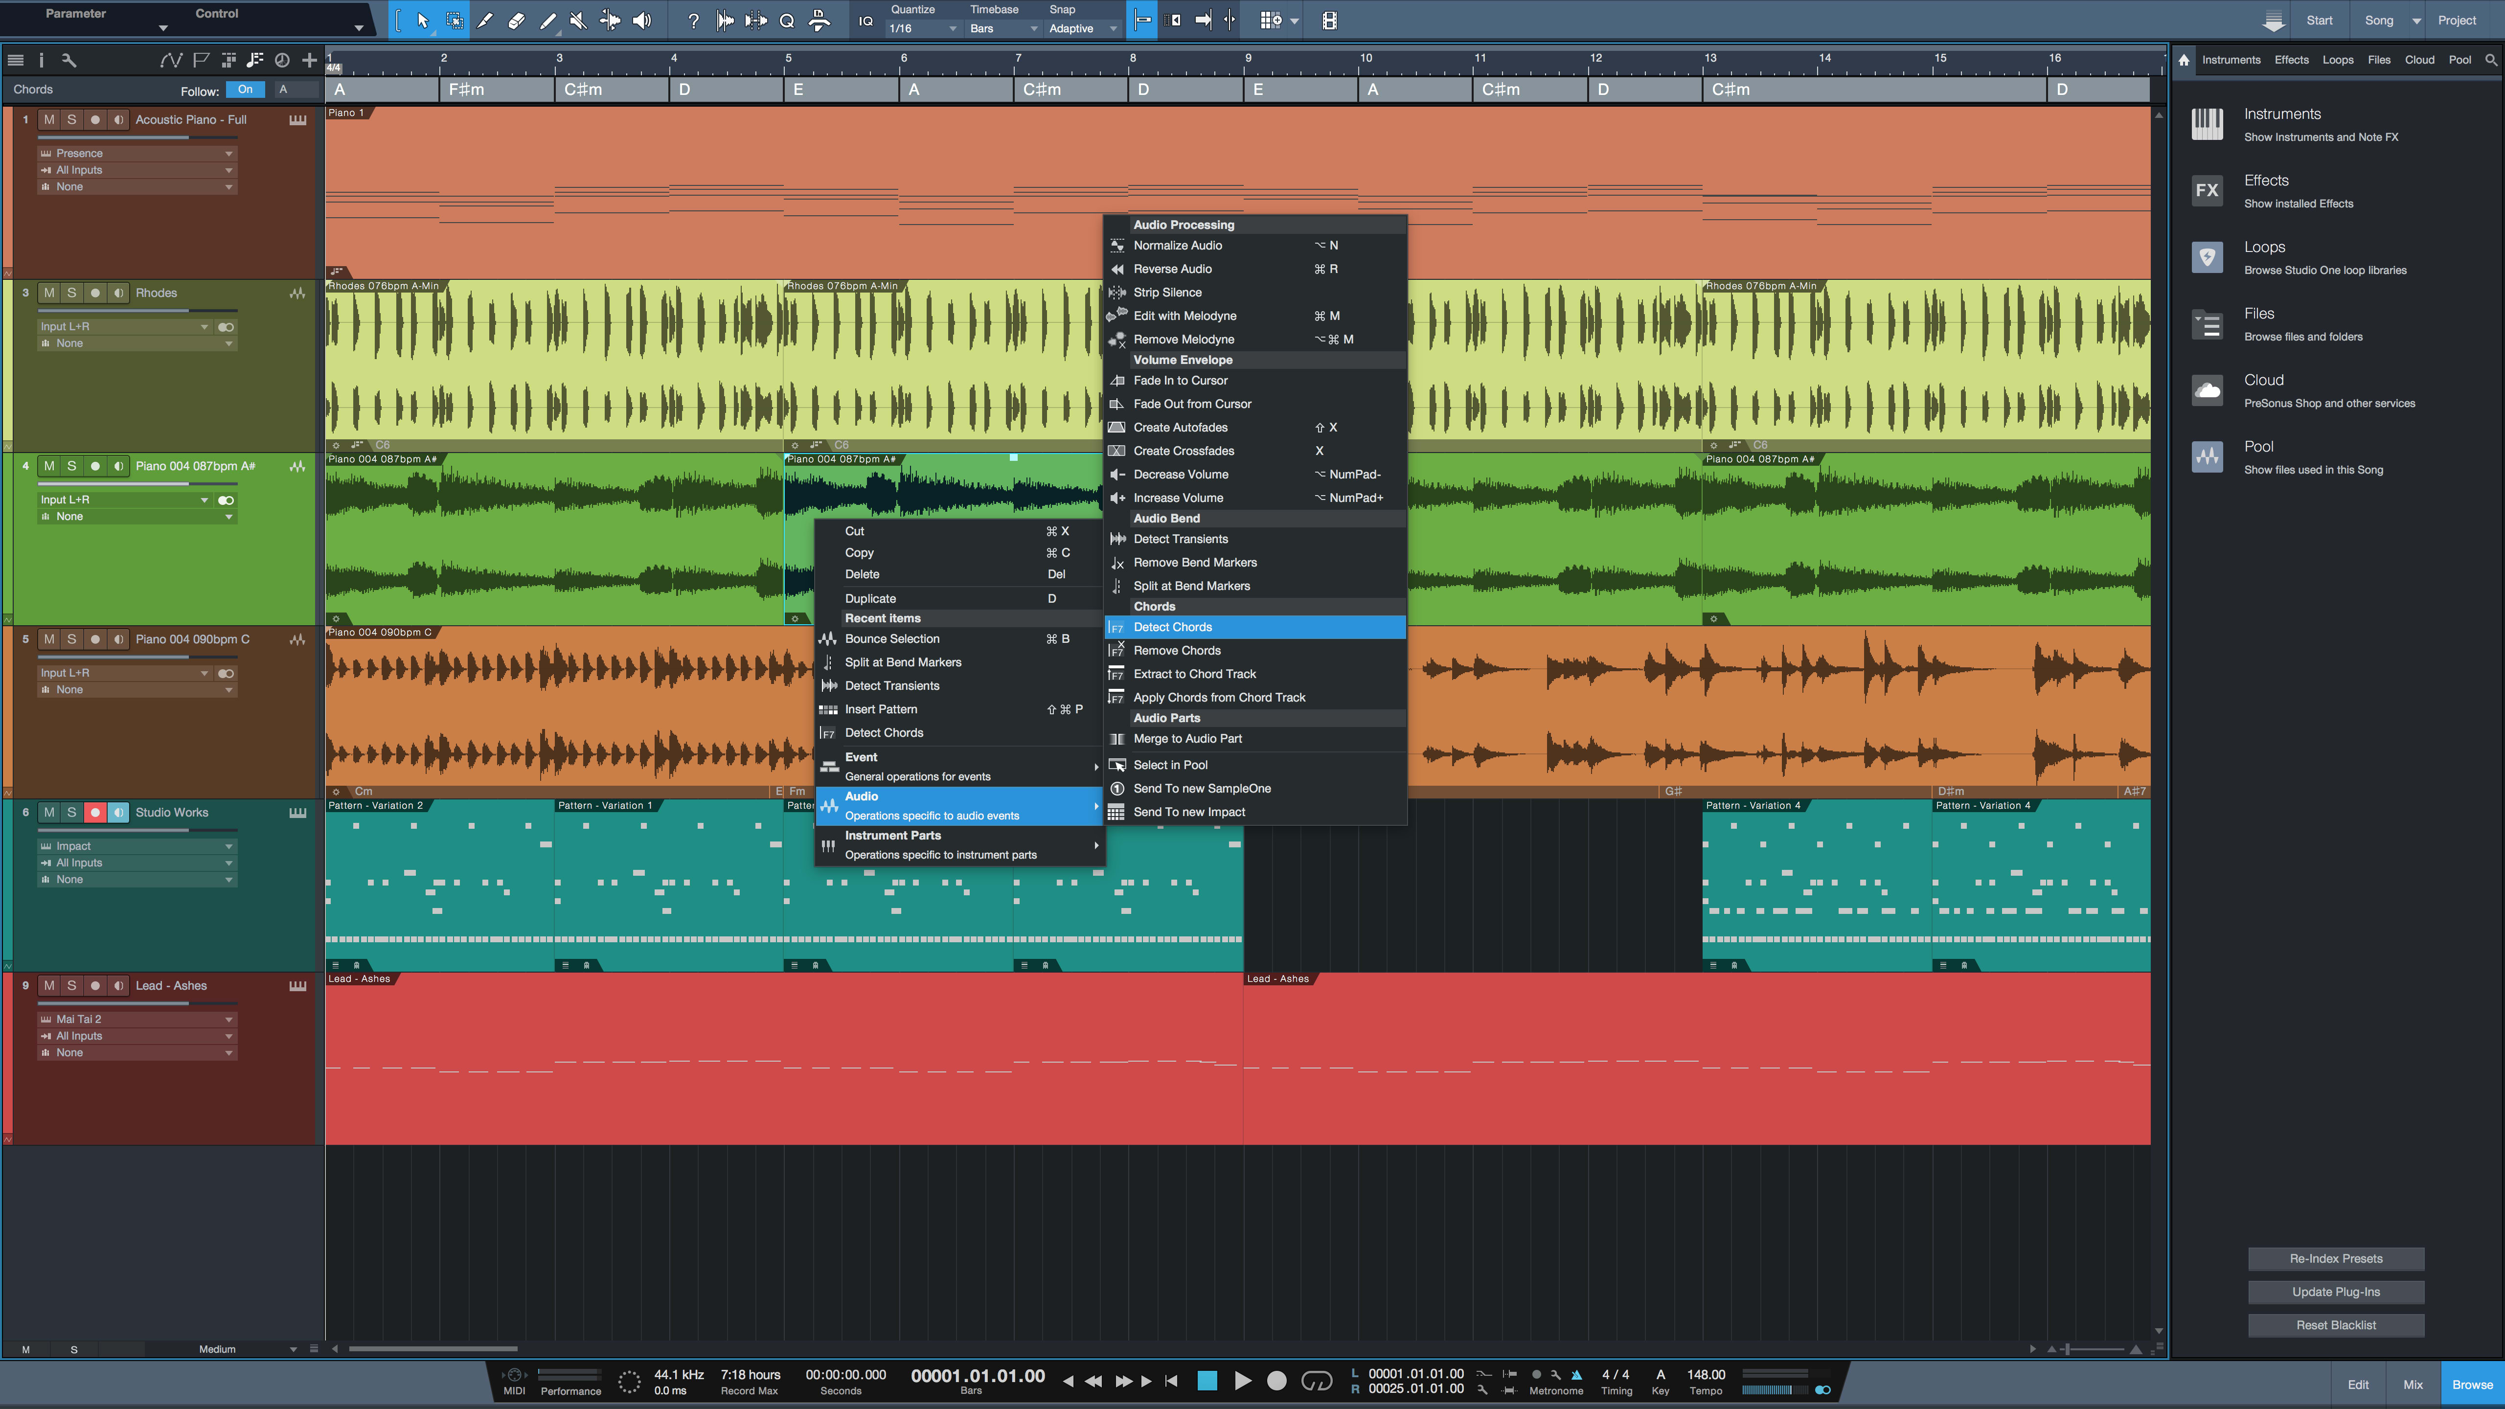2505x1409 pixels.
Task: Open the Snap Adaptive dropdown
Action: (x=1083, y=28)
